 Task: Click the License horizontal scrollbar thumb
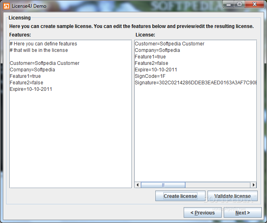coord(163,185)
